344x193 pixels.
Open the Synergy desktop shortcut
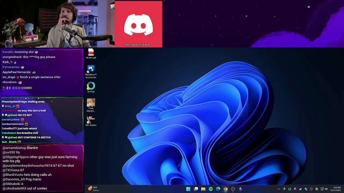click(x=91, y=87)
